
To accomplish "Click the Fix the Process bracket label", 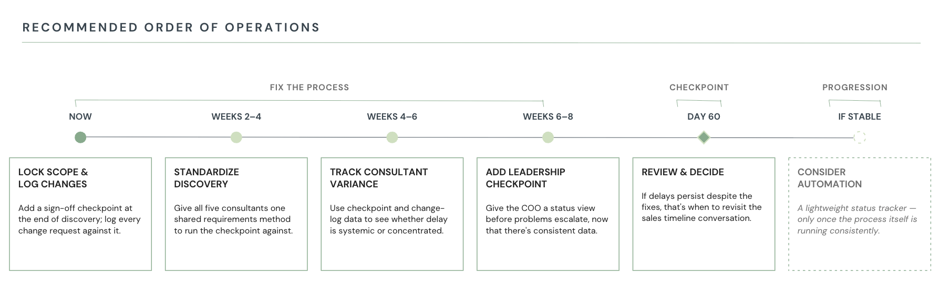I will [x=309, y=87].
